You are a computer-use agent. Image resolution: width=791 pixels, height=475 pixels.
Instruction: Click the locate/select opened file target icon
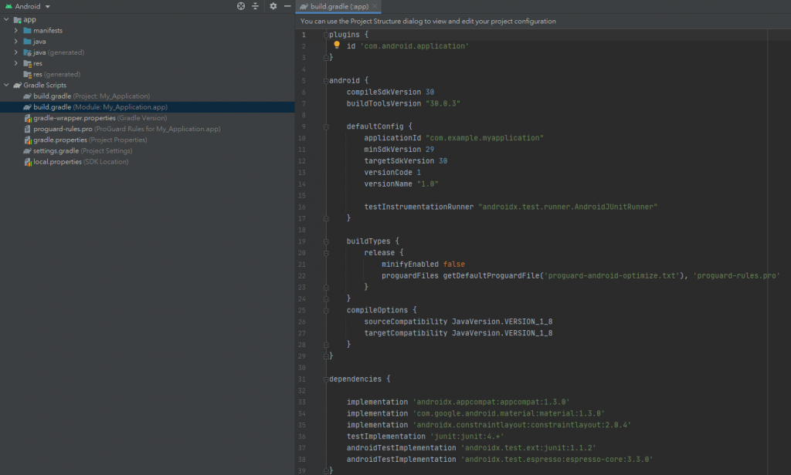241,6
